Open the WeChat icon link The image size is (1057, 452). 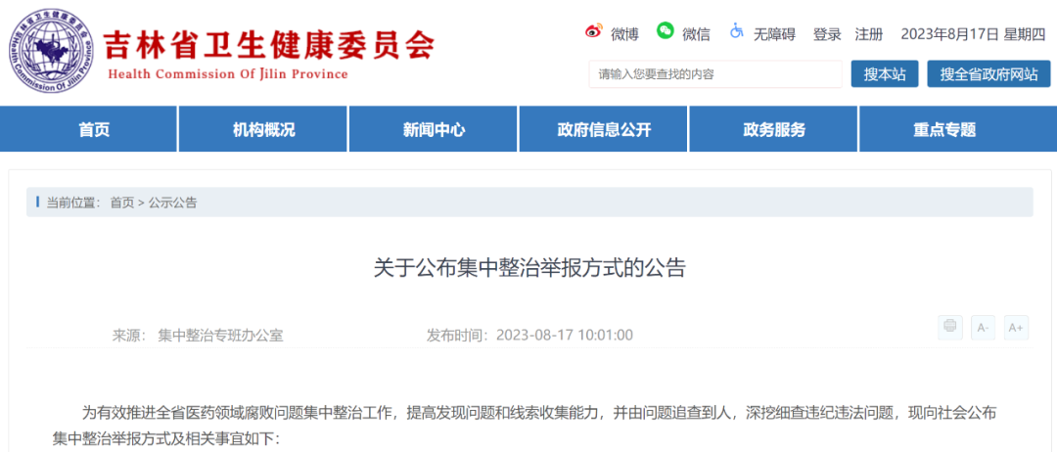(x=666, y=31)
